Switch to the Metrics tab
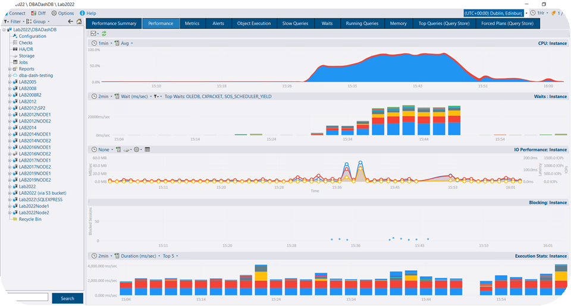Viewport: 571px width, 306px height. (x=192, y=23)
